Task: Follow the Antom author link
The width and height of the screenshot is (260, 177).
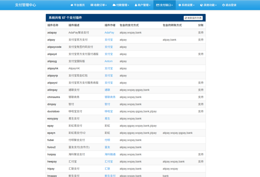Action: [108, 61]
